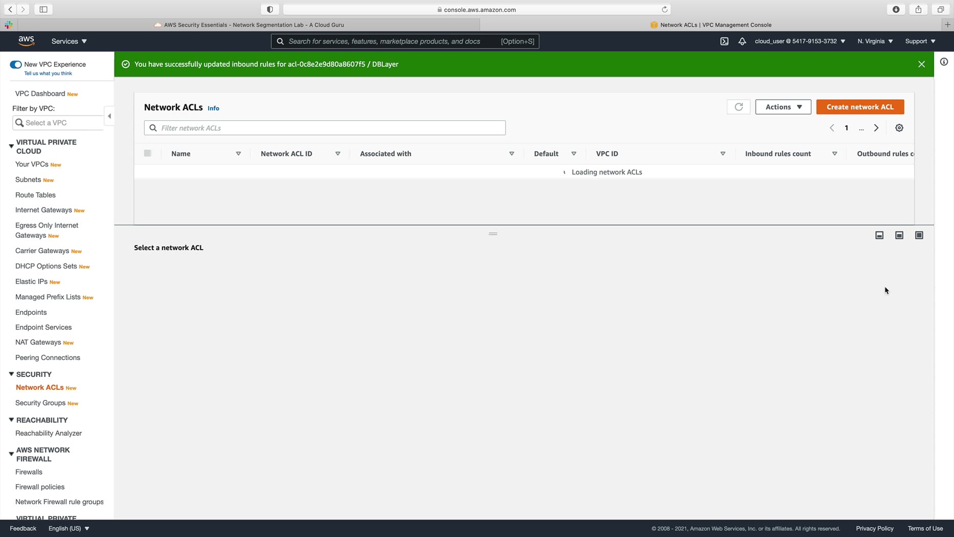Click the Select a VPC filter field
This screenshot has width=954, height=537.
[x=58, y=123]
